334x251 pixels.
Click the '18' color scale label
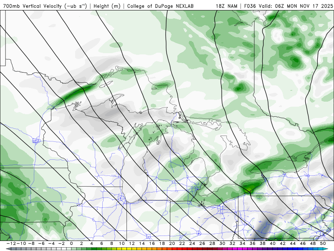click(162, 243)
